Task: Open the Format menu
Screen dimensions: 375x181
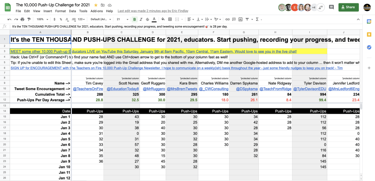Action: click(x=60, y=11)
